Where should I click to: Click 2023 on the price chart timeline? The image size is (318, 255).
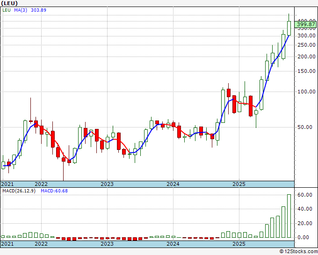[107, 184]
